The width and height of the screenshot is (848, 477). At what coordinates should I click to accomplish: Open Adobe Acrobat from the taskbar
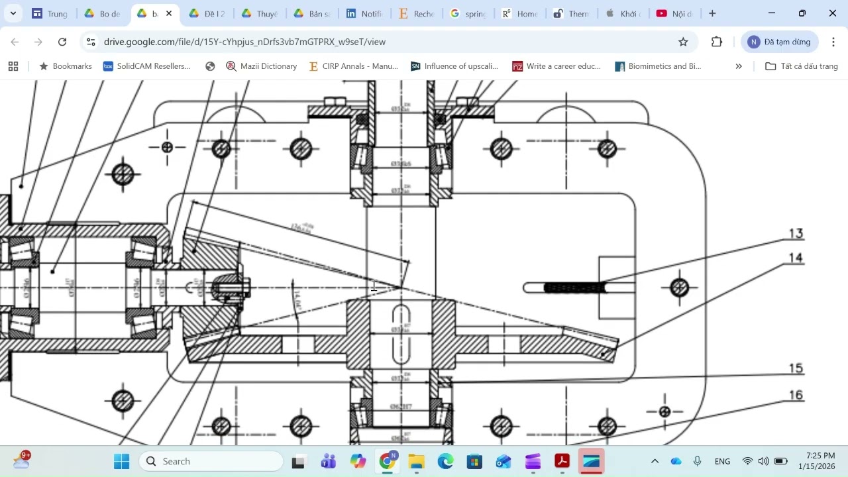click(562, 461)
